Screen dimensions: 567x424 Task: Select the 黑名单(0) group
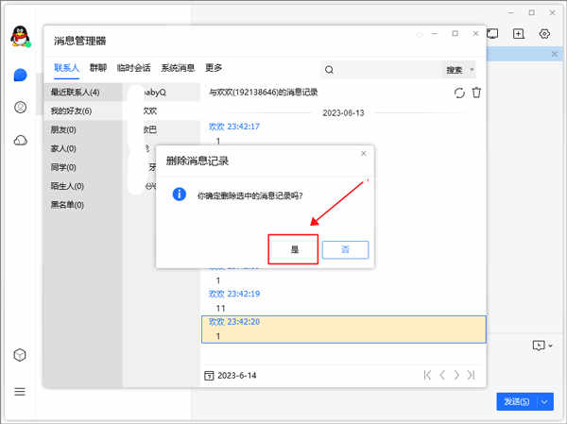pyautogui.click(x=83, y=205)
